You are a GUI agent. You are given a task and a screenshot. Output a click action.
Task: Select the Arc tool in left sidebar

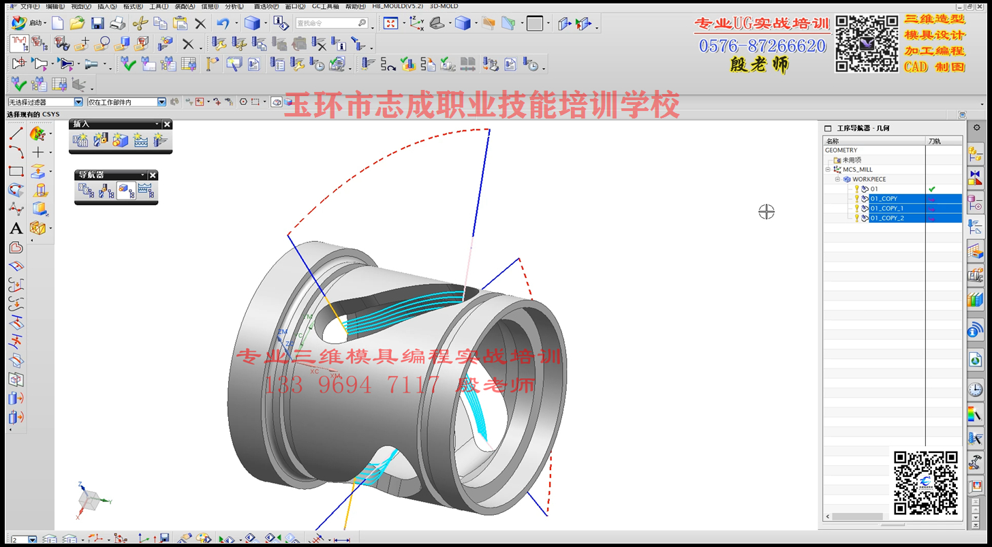pos(16,153)
